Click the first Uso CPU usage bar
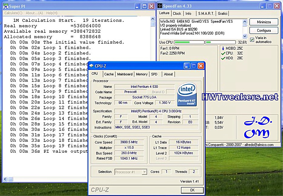 [x=189, y=42]
